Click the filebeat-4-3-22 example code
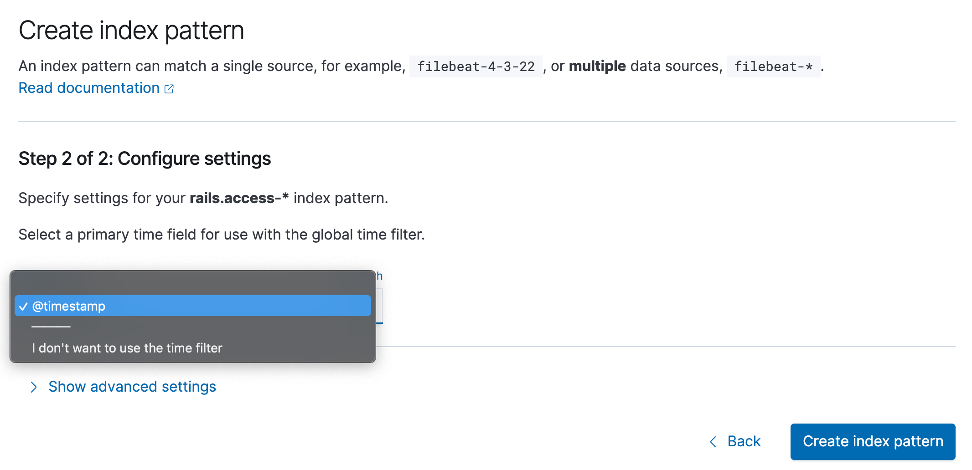The width and height of the screenshot is (972, 470). pos(476,66)
